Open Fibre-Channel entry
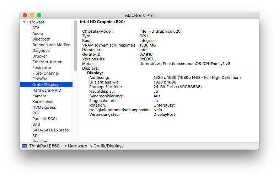Image resolution: width=279 pixels, height=178 pixels. pyautogui.click(x=45, y=74)
